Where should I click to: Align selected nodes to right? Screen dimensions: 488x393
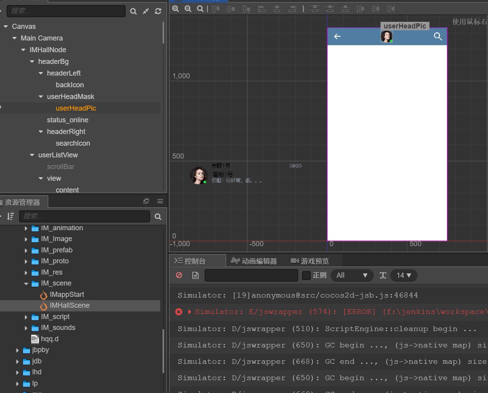[292, 9]
